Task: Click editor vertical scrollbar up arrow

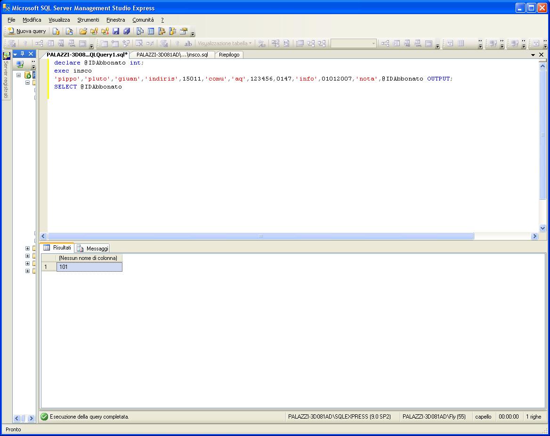Action: (542, 65)
